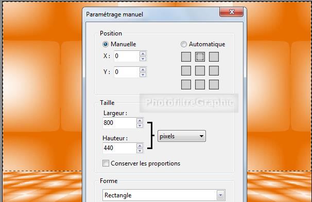Decrease the Y position with down arrow
This screenshot has height=202, width=312.
tap(143, 75)
